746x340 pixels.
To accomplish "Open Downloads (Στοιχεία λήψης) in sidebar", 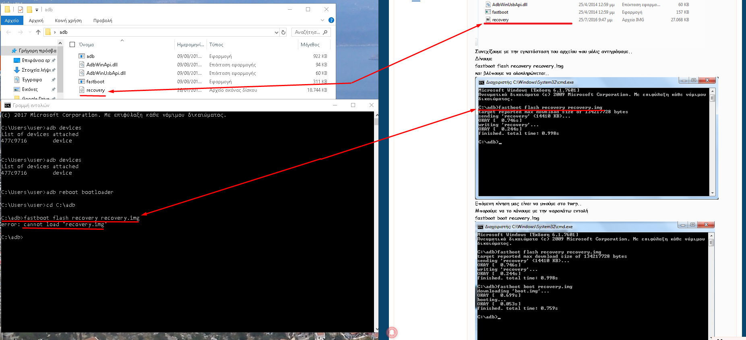I will [x=36, y=70].
